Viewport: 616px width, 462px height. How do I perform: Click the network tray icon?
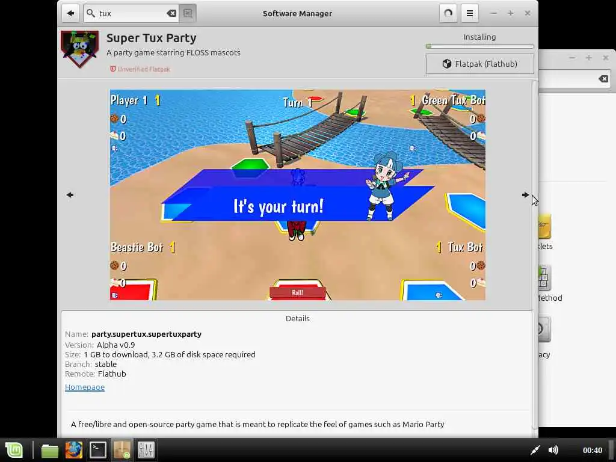point(535,450)
